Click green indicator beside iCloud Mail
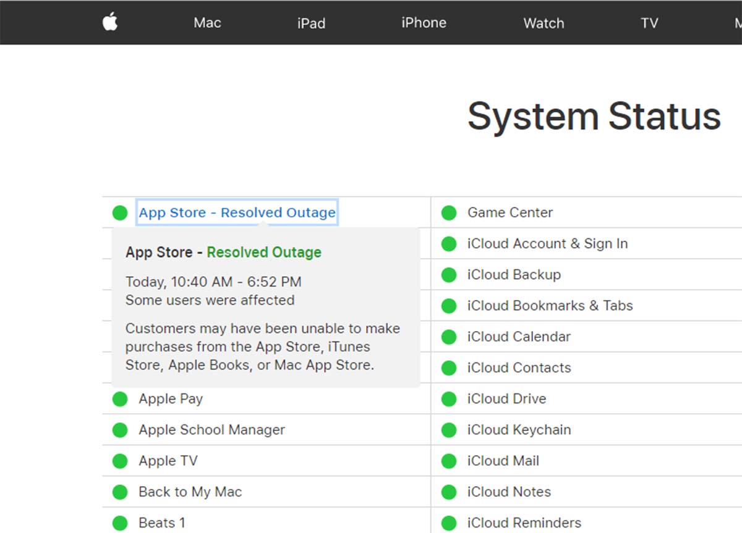Screen dimensions: 742x533 (449, 461)
